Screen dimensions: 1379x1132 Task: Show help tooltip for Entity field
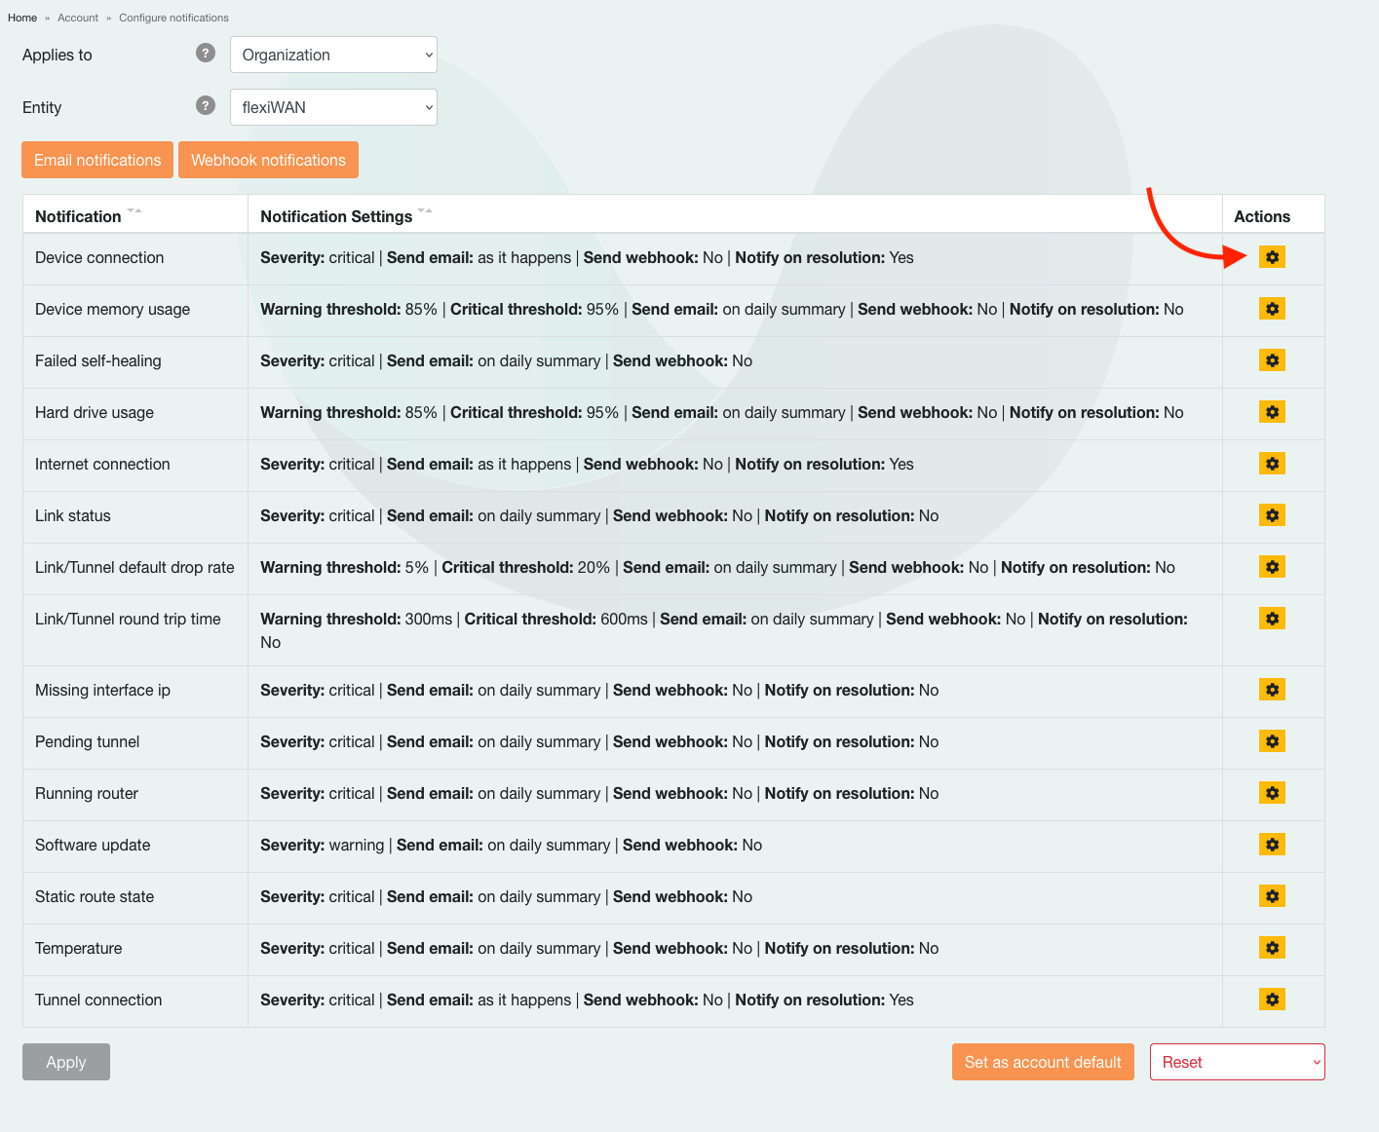click(x=206, y=105)
